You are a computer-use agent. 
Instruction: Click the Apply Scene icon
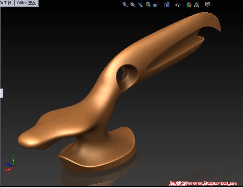pyautogui.click(x=197, y=5)
